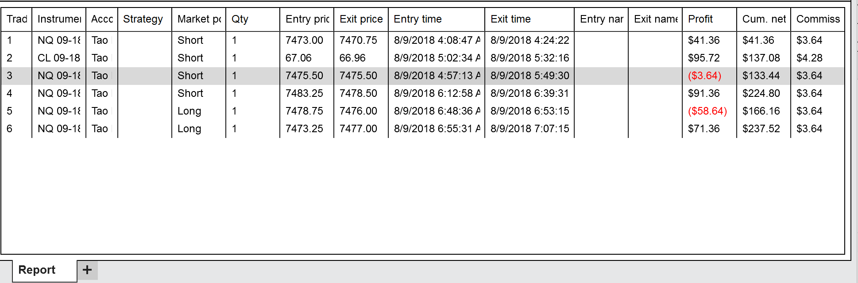Select entry price 7483.25 cell
Screen dimensions: 858x283
coord(304,93)
